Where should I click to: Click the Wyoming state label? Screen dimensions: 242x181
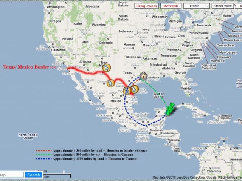99,25
